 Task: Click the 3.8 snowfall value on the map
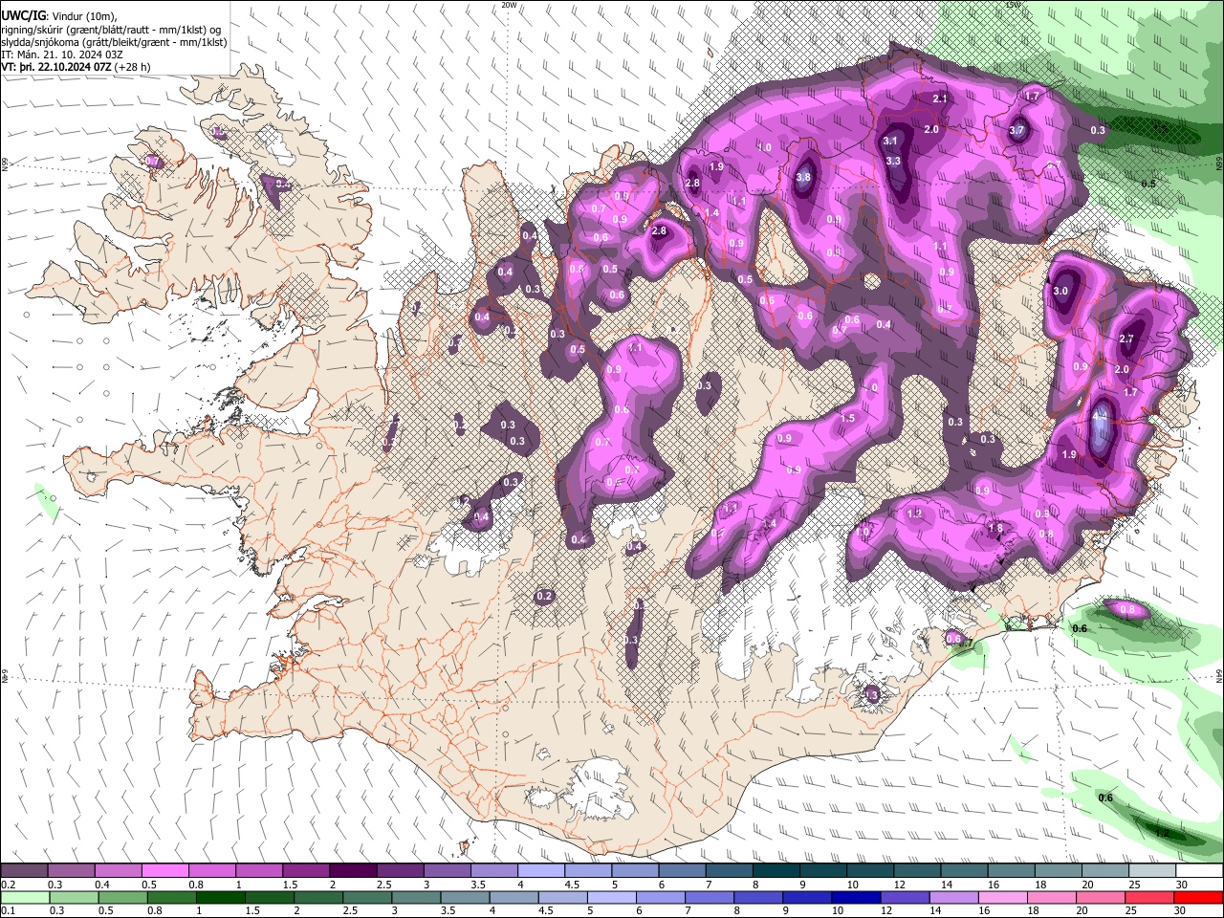(803, 177)
